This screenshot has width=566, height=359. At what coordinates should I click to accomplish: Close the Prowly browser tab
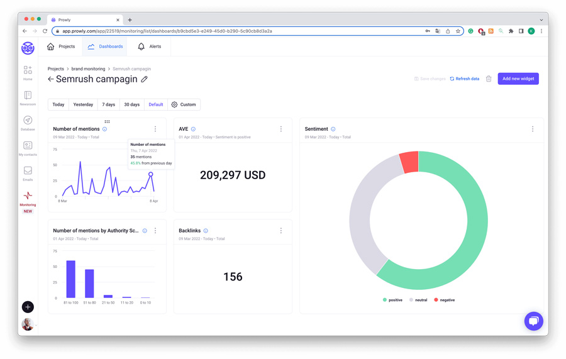pyautogui.click(x=118, y=20)
